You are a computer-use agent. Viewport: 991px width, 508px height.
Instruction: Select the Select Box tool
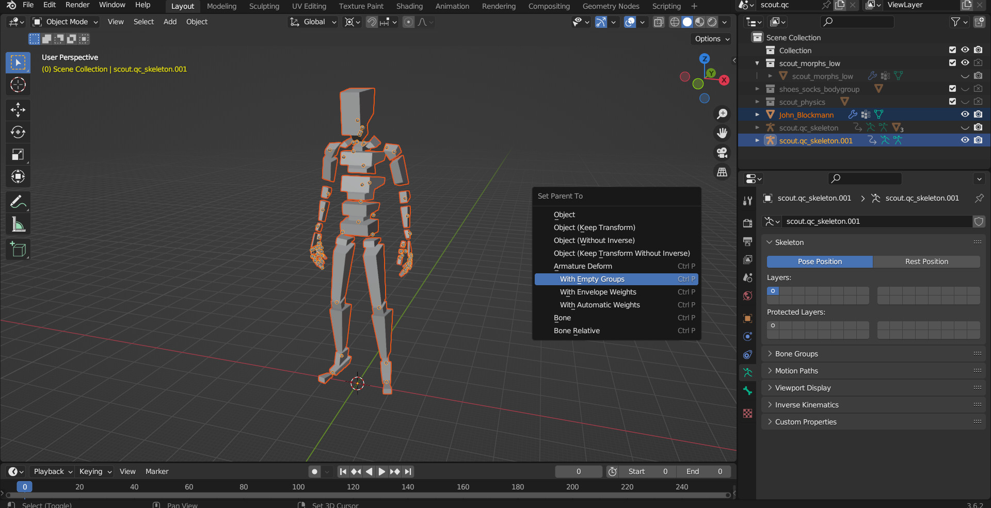pos(18,62)
